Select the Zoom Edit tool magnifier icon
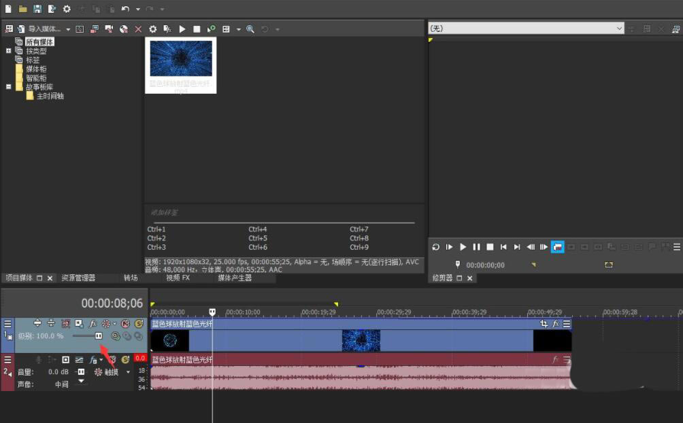The height and width of the screenshot is (423, 683). pyautogui.click(x=250, y=29)
